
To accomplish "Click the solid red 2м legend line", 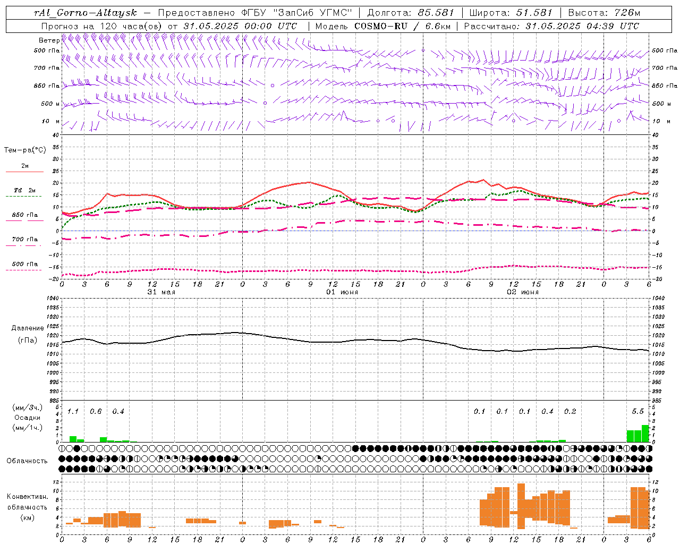I will pos(24,172).
